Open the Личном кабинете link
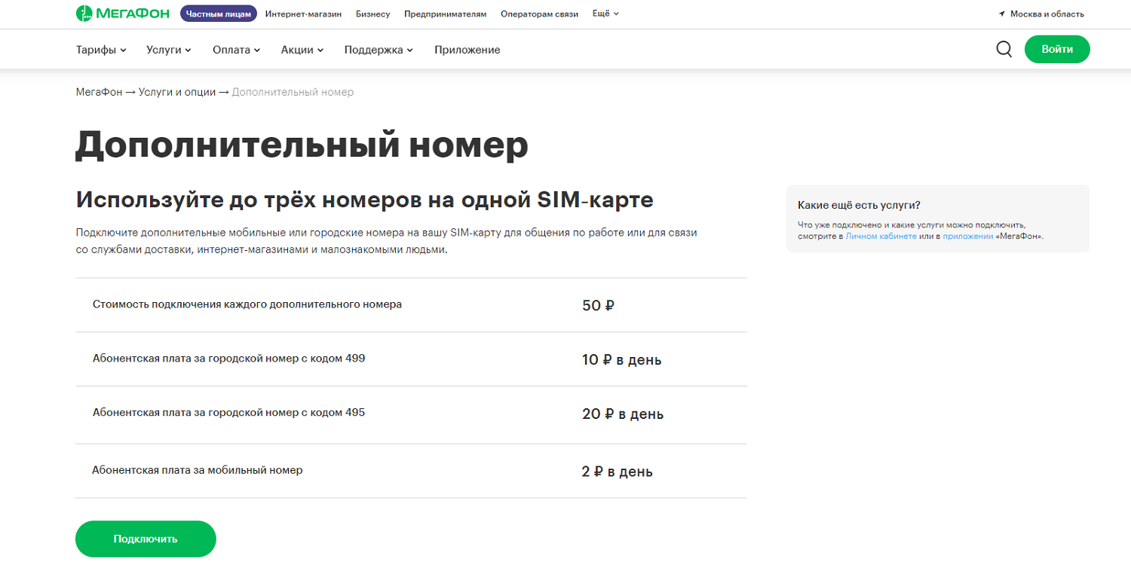This screenshot has height=565, width=1131. 881,237
